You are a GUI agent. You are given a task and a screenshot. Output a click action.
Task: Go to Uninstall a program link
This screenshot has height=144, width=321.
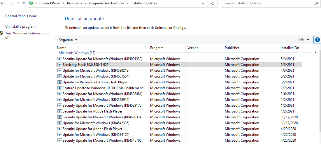coord(20,27)
